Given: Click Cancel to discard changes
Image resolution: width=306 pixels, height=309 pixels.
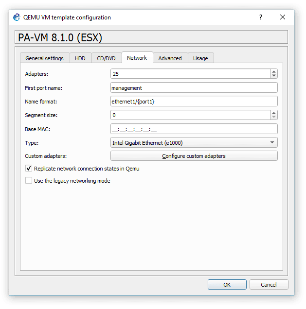Looking at the screenshot, I should [x=269, y=285].
